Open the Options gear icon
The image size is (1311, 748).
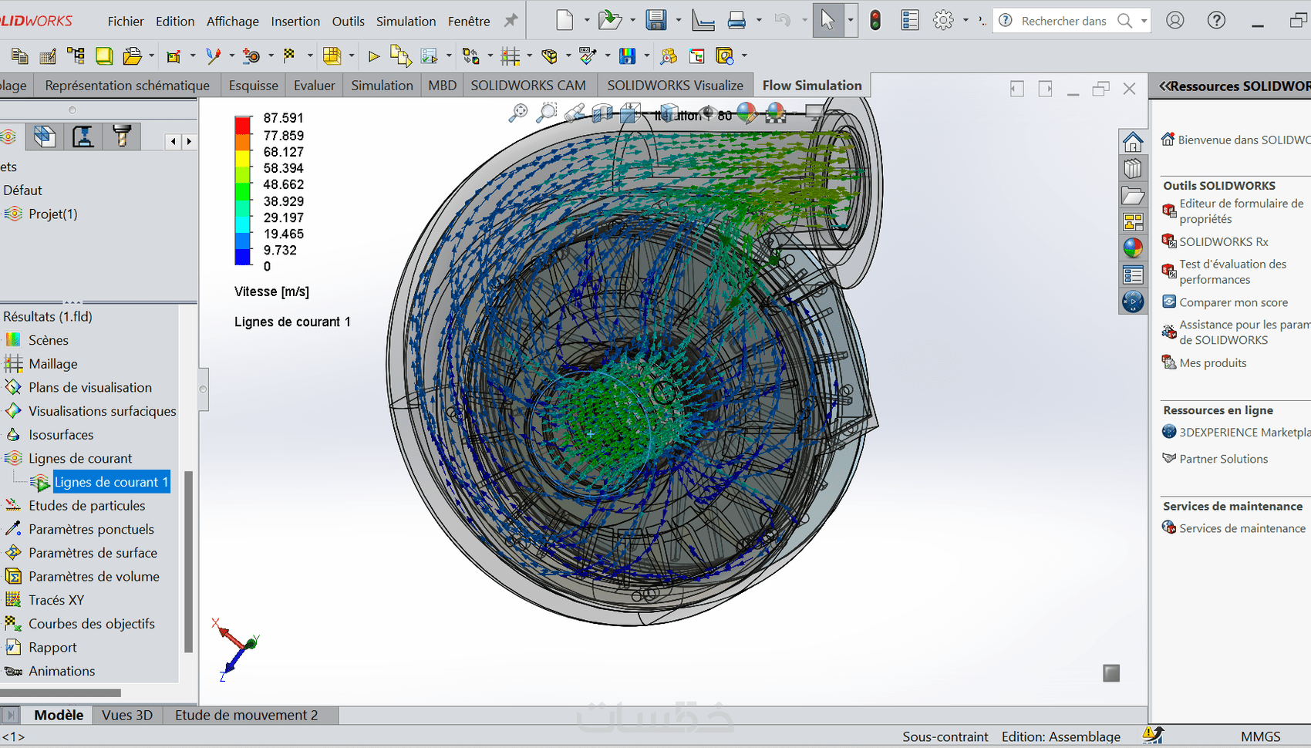pyautogui.click(x=942, y=21)
